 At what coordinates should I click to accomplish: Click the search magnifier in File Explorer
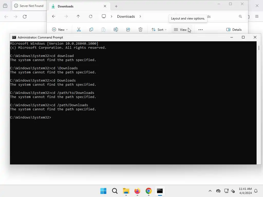click(240, 16)
